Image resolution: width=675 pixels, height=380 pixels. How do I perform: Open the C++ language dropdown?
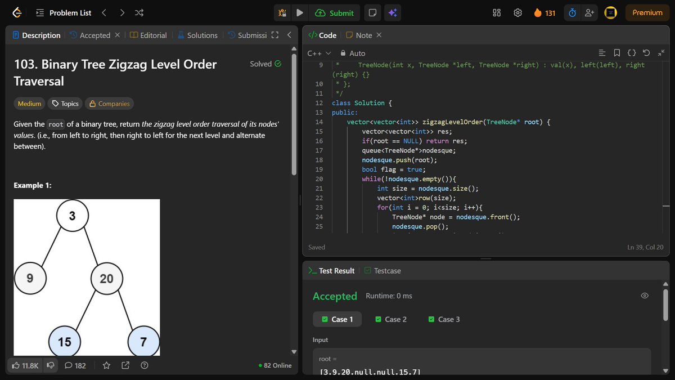[319, 53]
